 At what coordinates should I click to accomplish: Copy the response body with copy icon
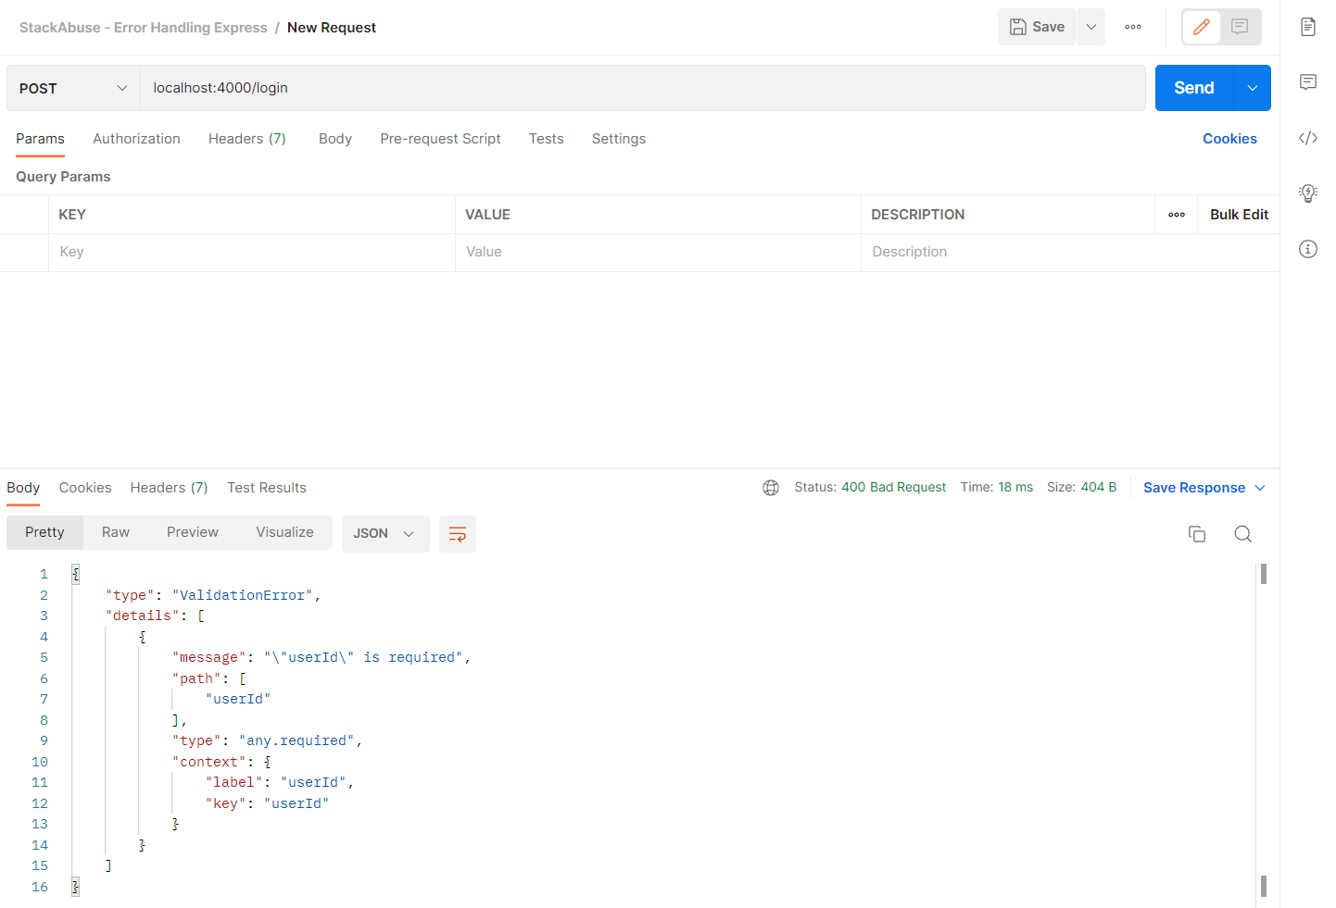[x=1197, y=534]
